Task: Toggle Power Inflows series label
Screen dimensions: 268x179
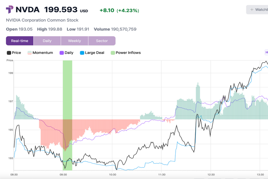Action: click(128, 53)
